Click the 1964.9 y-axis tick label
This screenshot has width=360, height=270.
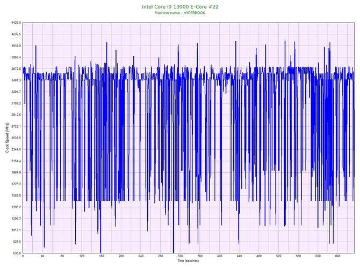pyautogui.click(x=16, y=172)
